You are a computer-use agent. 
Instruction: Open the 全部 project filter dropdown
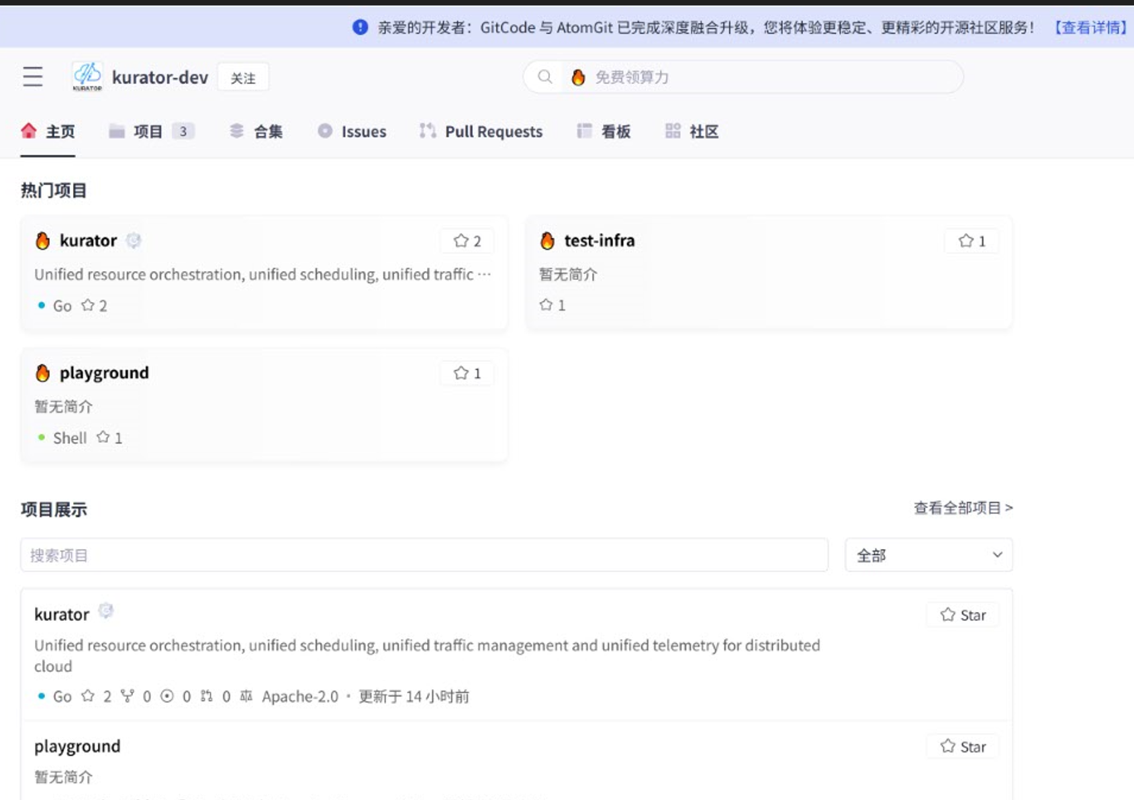(x=928, y=555)
